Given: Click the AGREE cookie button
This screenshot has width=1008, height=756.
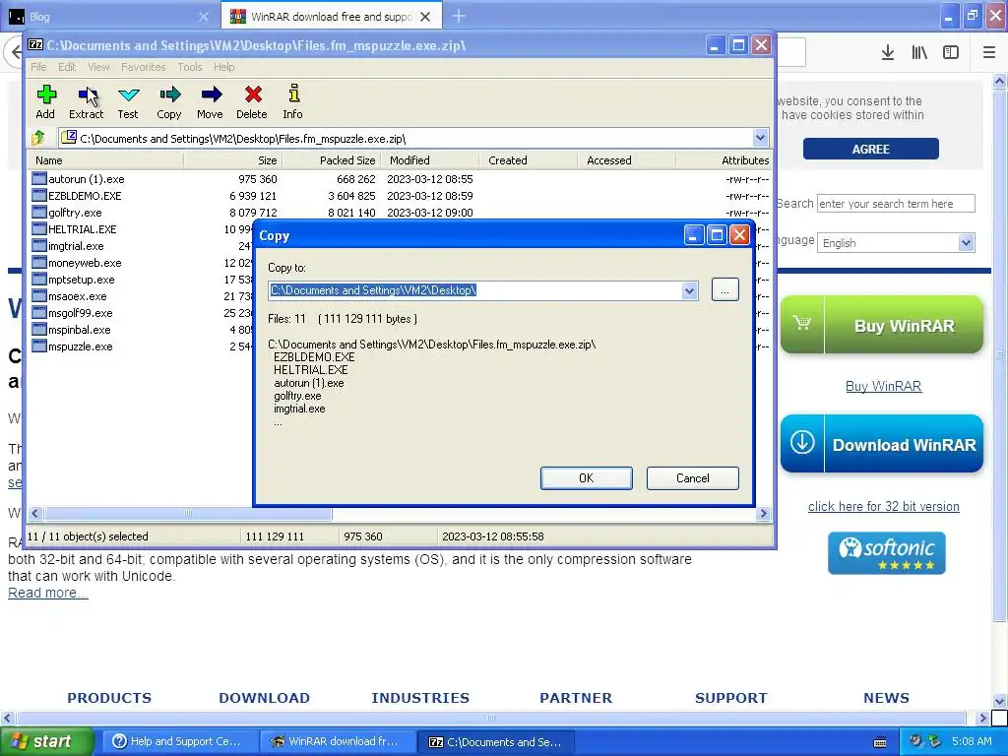Looking at the screenshot, I should coord(870,150).
